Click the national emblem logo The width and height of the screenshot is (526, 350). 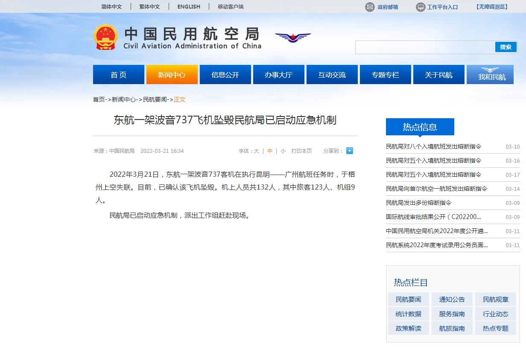pyautogui.click(x=105, y=37)
